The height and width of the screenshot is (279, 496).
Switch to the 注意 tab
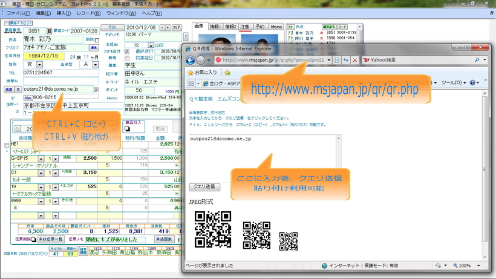coord(245,27)
